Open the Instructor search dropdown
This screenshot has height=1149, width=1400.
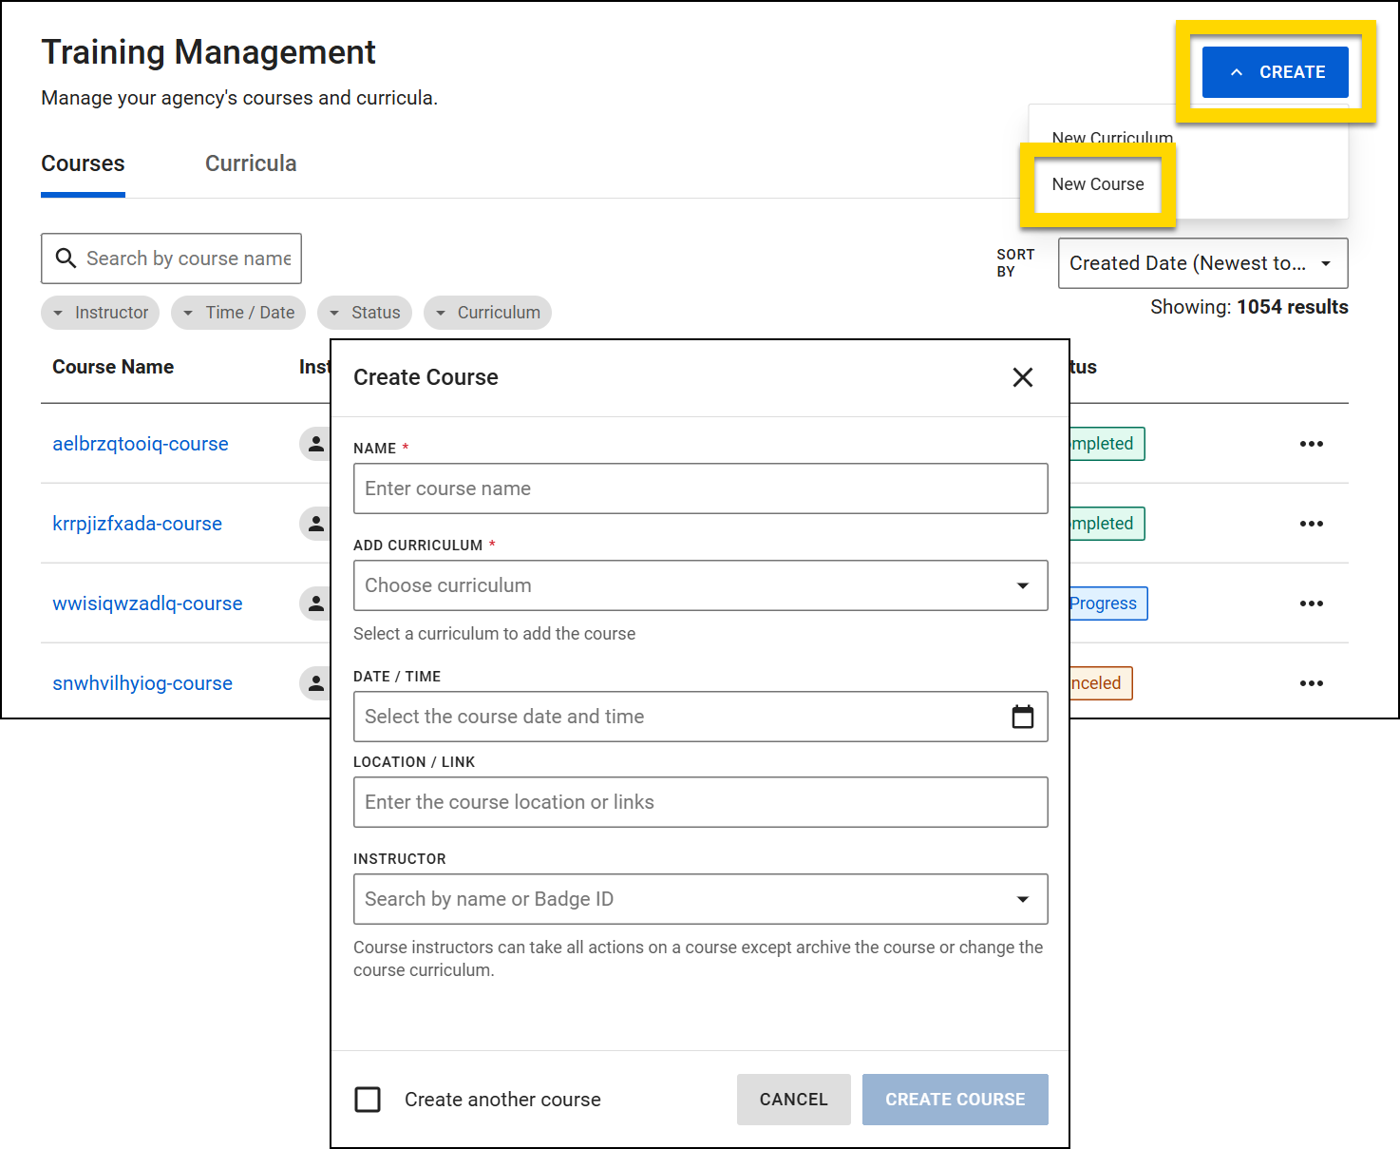(x=700, y=899)
